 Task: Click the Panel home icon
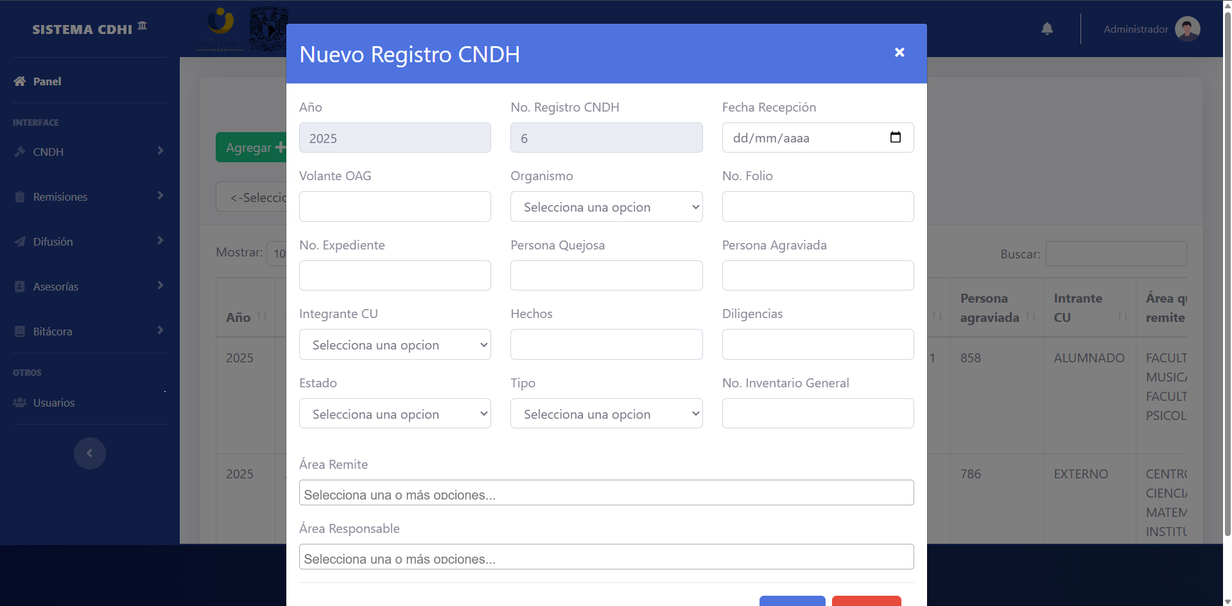coord(18,81)
